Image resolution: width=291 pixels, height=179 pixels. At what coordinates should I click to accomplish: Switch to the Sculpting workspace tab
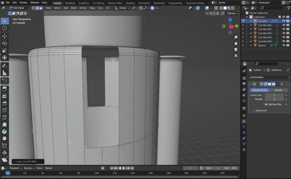(x=83, y=3)
